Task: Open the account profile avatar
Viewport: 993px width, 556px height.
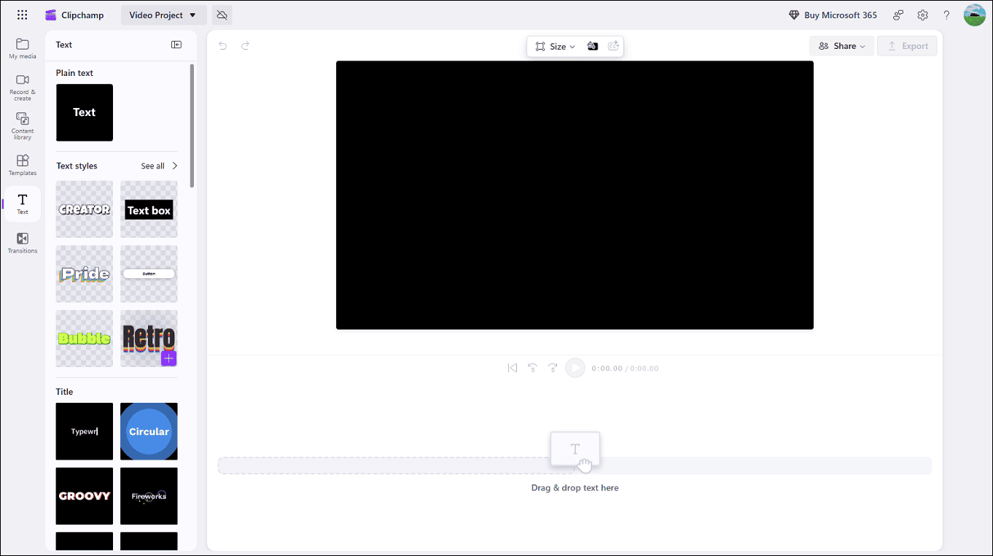Action: click(x=975, y=15)
